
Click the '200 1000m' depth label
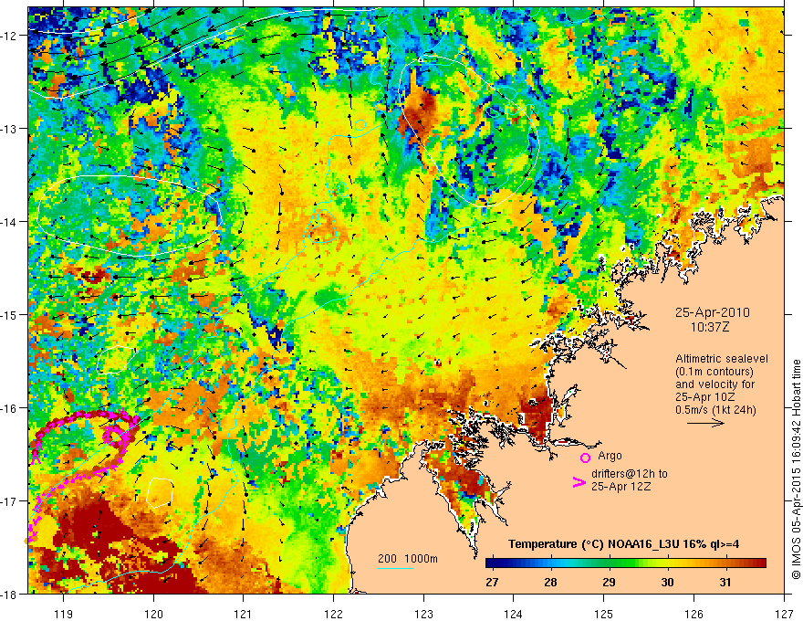tap(408, 559)
